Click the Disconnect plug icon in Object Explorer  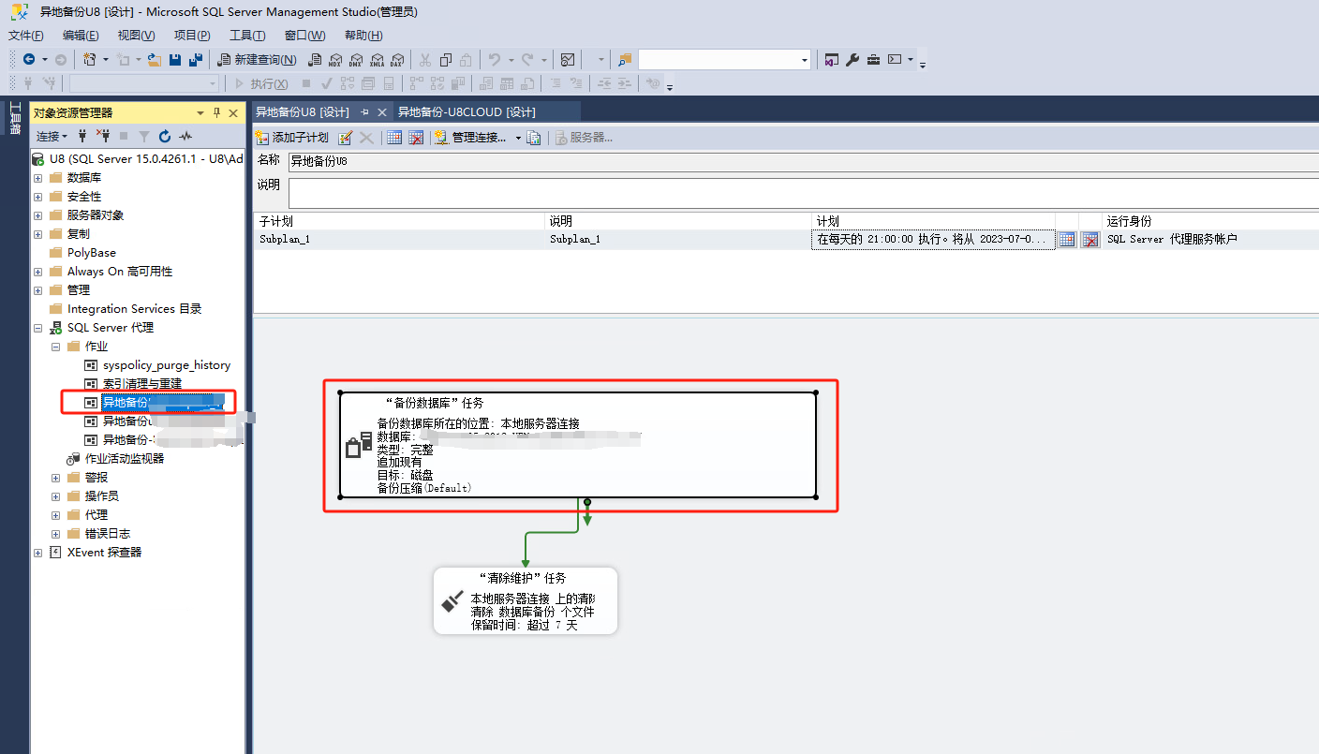104,136
